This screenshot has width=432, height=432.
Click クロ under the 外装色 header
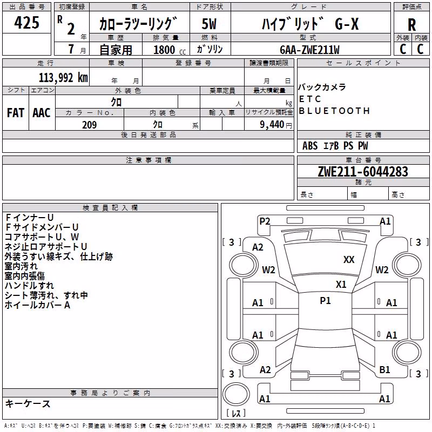(x=116, y=102)
